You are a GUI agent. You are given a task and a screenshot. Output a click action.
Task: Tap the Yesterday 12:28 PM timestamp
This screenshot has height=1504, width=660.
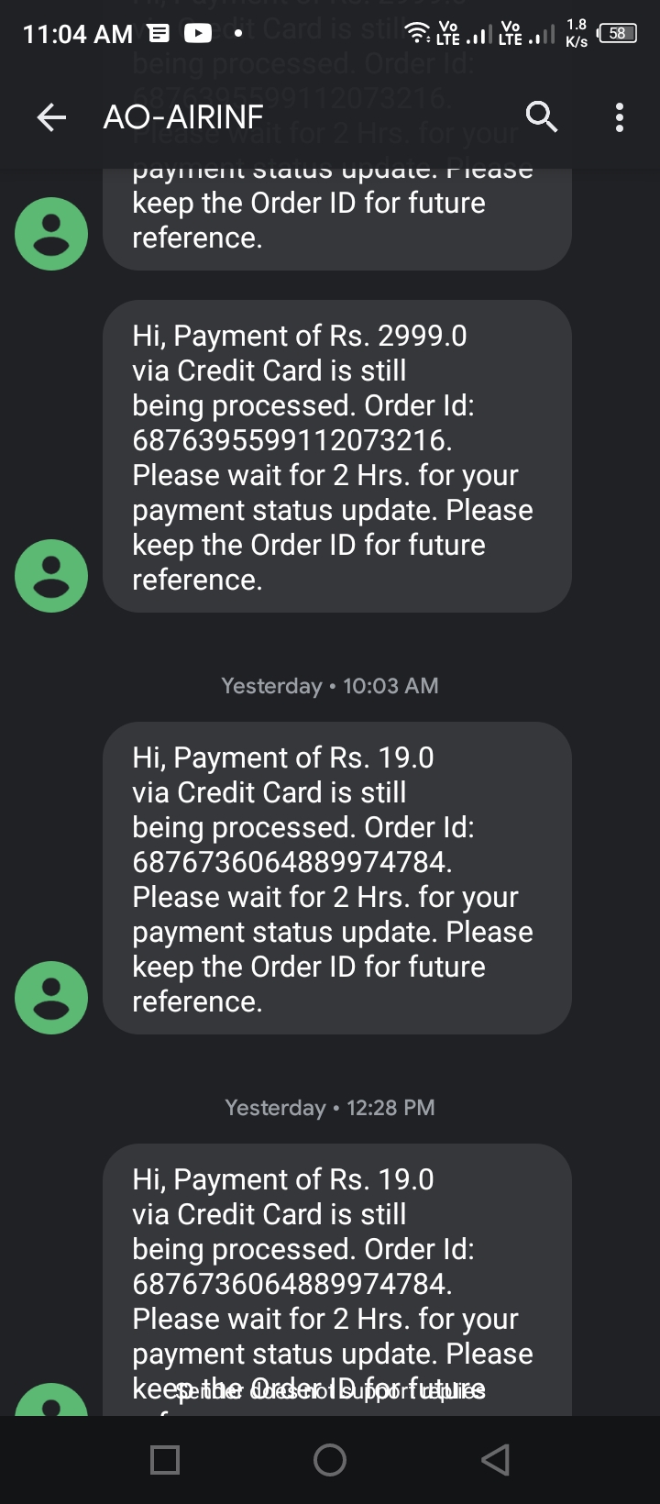[x=330, y=1108]
